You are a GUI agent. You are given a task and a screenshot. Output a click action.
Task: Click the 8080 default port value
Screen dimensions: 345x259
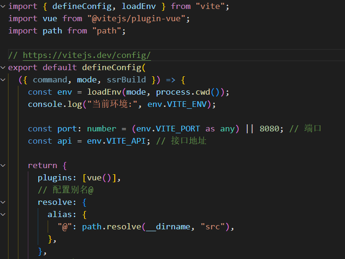[x=269, y=129]
